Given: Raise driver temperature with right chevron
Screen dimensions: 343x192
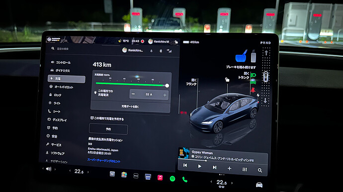Looking at the screenshot, I should click(88, 172).
